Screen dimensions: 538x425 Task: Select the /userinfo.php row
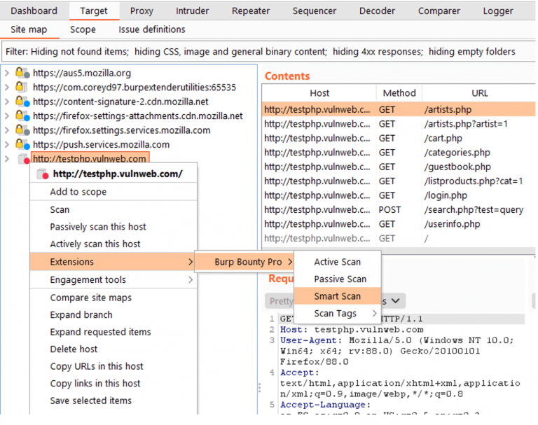point(399,224)
